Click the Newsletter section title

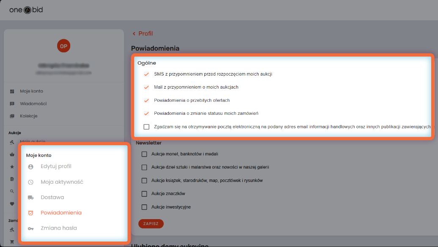[x=149, y=143]
